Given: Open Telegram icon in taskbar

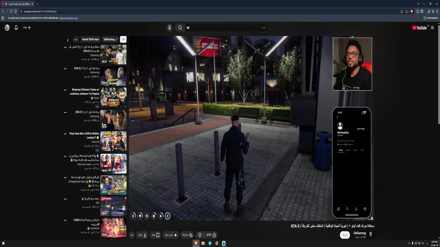Looking at the screenshot, I should tap(210, 243).
